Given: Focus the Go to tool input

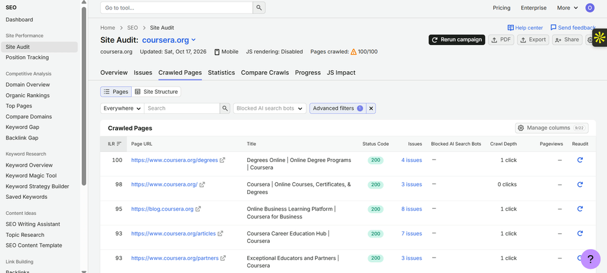Looking at the screenshot, I should (x=177, y=8).
